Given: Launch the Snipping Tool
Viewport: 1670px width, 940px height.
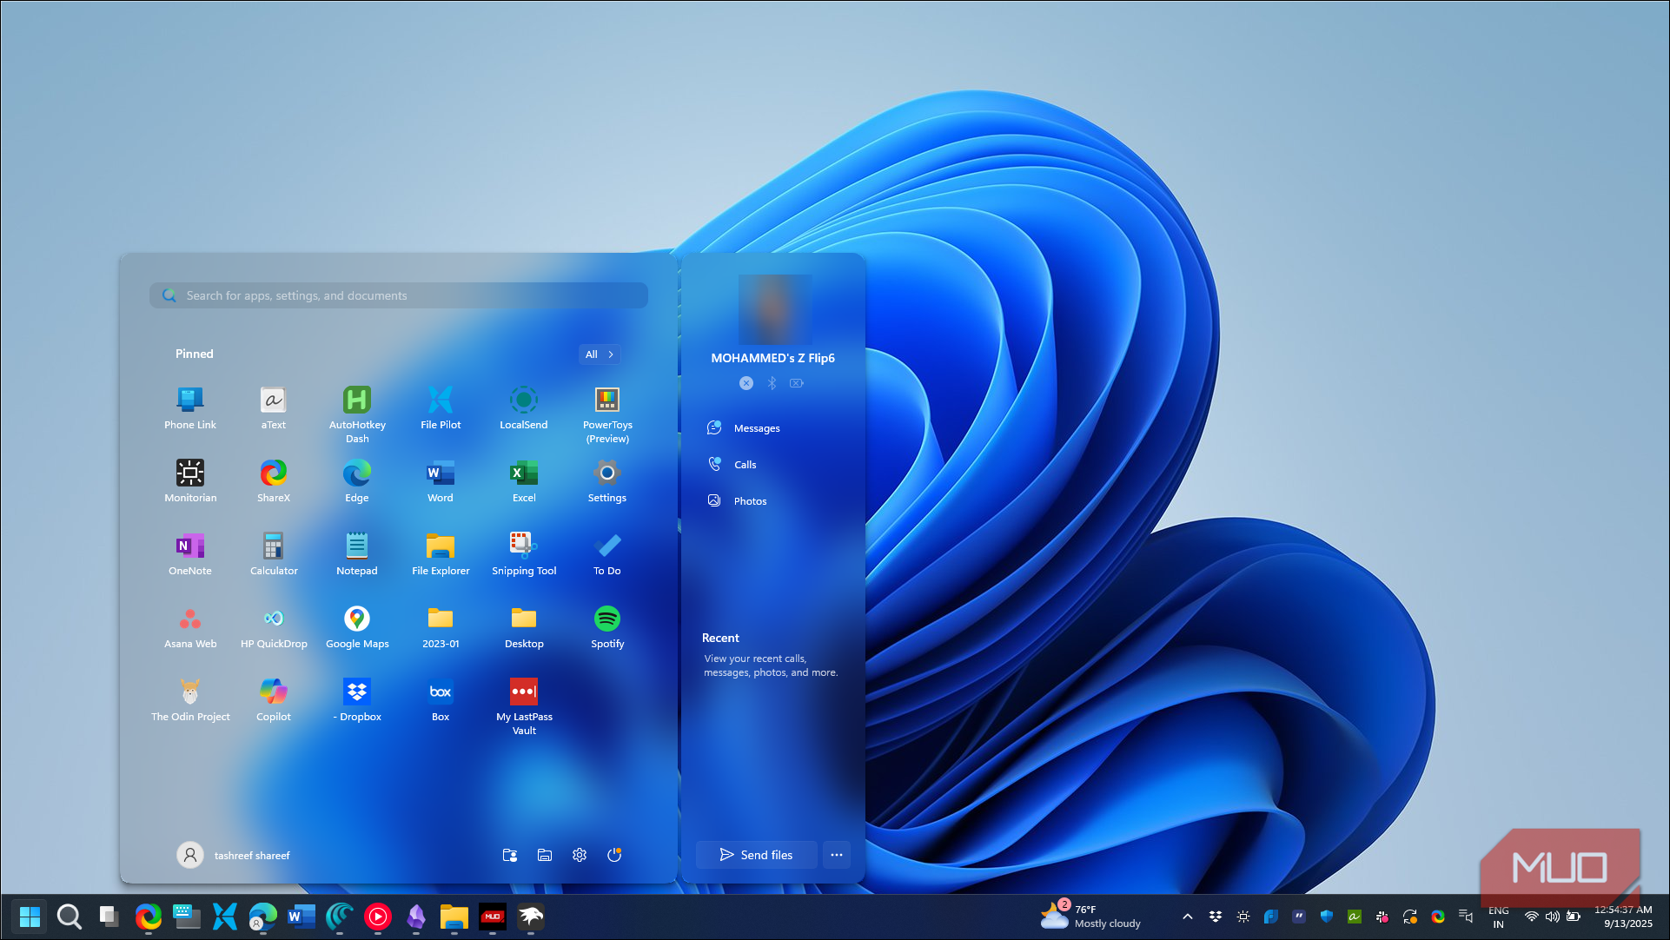Looking at the screenshot, I should [524, 554].
